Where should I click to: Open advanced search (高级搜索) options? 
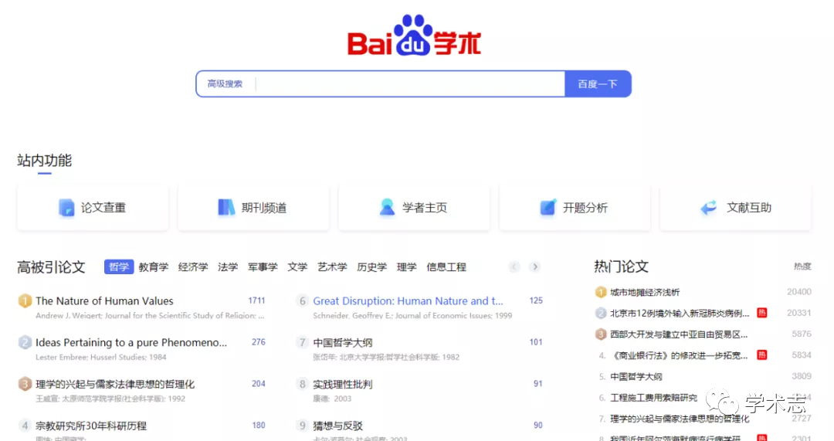tap(225, 84)
